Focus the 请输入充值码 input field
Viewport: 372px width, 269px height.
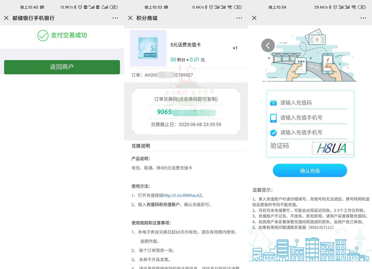(313, 103)
